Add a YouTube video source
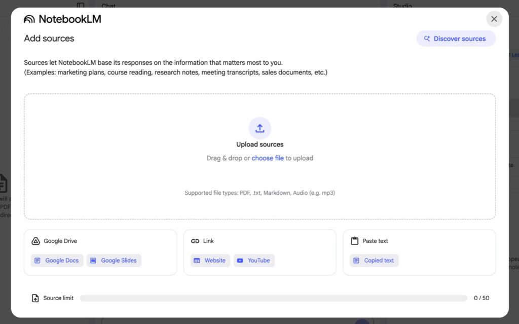The height and width of the screenshot is (324, 519). [x=254, y=261]
